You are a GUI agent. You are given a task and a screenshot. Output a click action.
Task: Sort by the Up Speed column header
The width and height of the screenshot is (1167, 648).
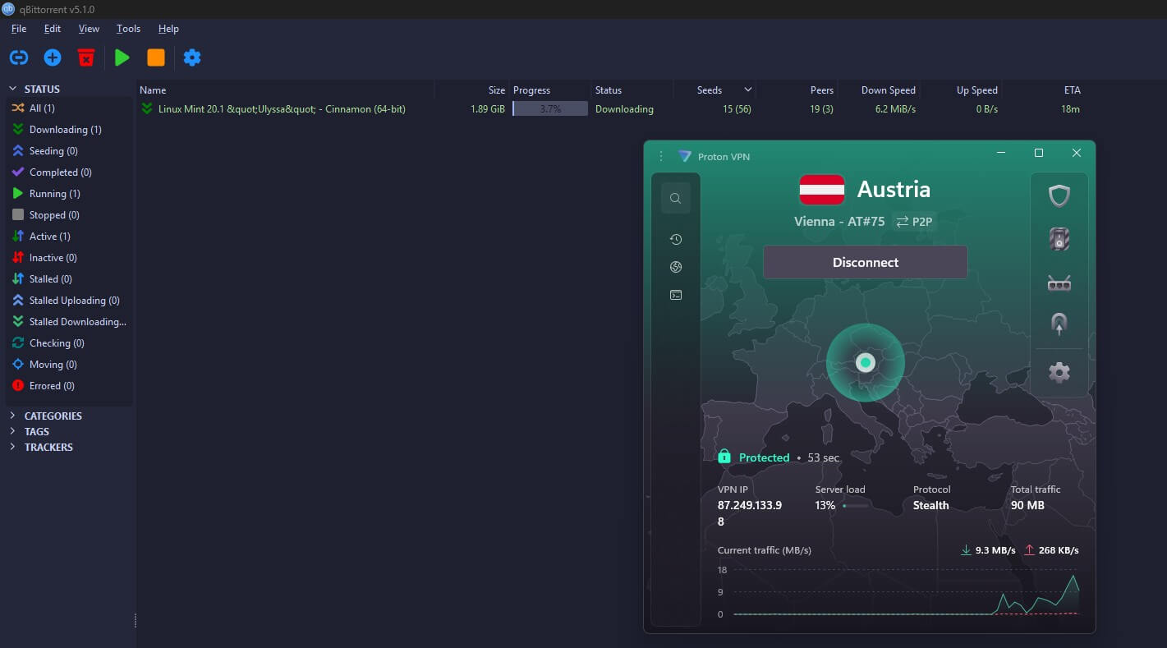(960, 90)
